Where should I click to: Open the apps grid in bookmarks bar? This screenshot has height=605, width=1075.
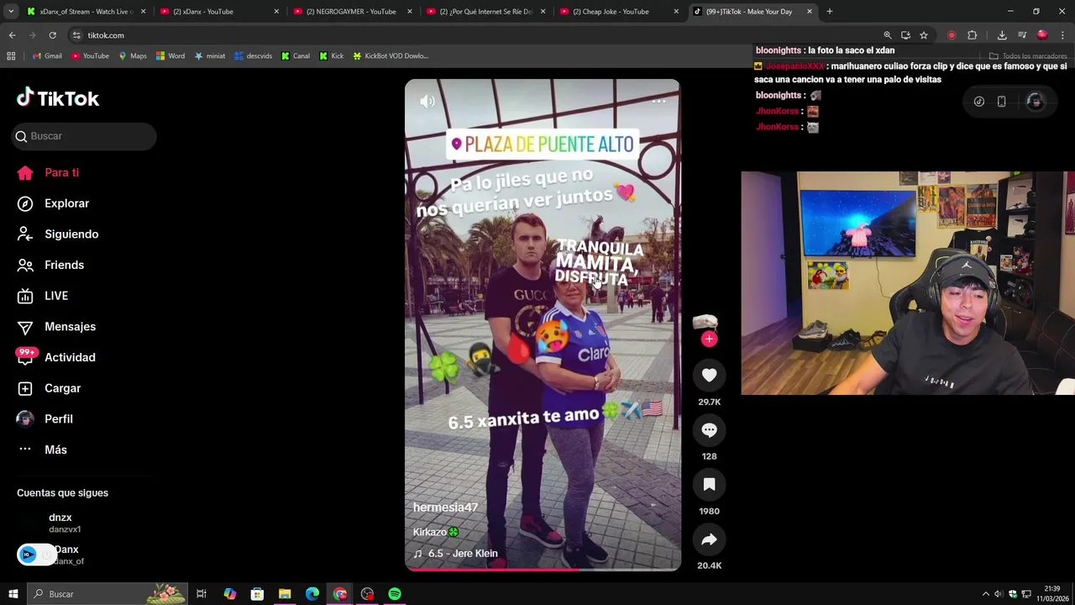pyautogui.click(x=11, y=56)
